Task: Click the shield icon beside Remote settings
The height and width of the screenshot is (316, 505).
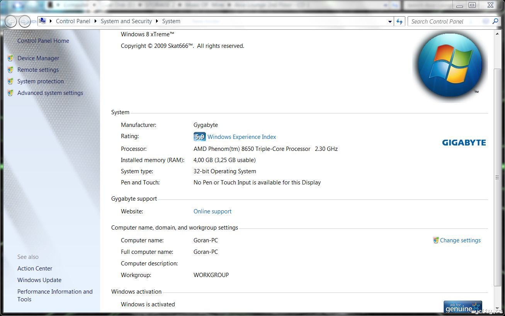Action: coord(10,70)
